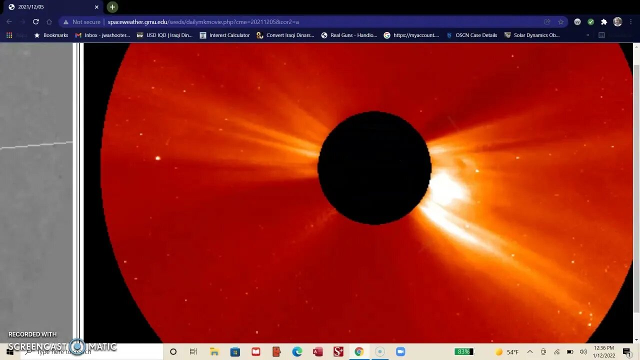Open Task View on the taskbar
The width and height of the screenshot is (640, 360).
(193, 352)
